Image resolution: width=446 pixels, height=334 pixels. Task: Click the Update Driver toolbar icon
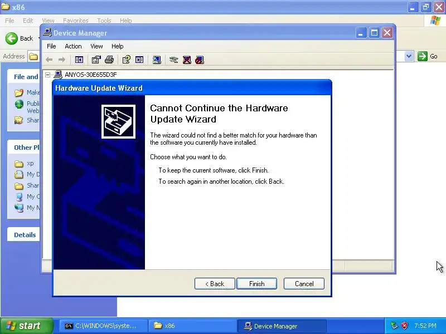173,60
